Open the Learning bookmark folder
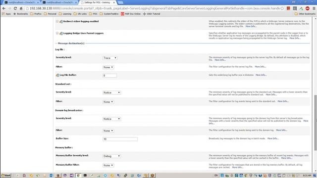The width and height of the screenshot is (317, 178). [65, 14]
